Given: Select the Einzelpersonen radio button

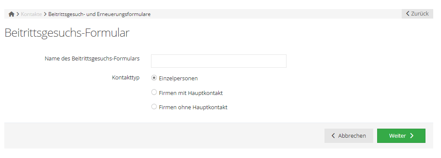Looking at the screenshot, I should click(x=154, y=78).
